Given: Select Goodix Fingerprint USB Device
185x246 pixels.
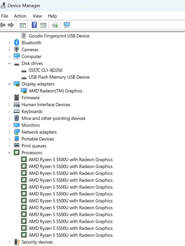Looking at the screenshot, I should (x=59, y=36).
